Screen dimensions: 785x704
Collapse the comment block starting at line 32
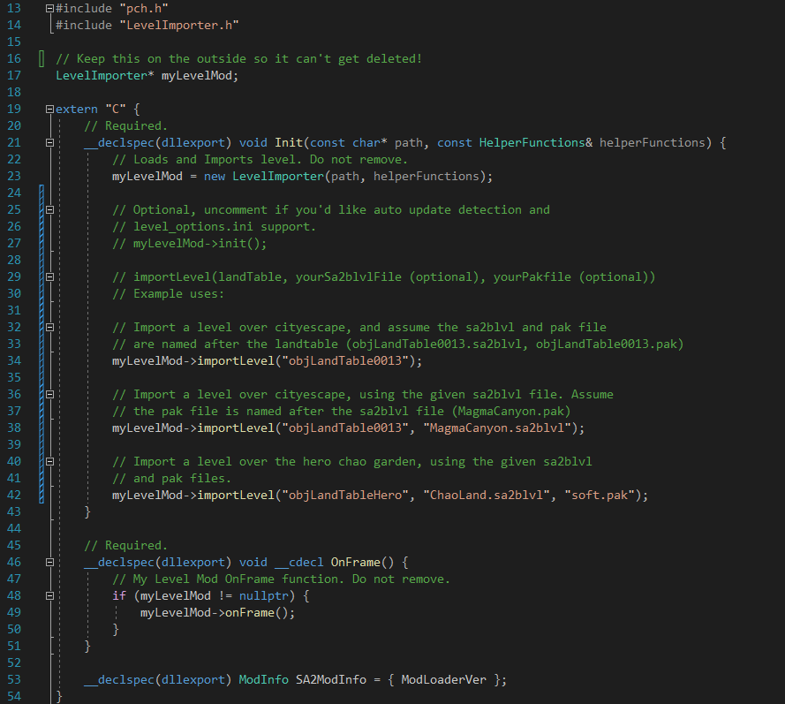[x=49, y=327]
